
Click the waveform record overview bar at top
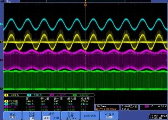(85, 1)
